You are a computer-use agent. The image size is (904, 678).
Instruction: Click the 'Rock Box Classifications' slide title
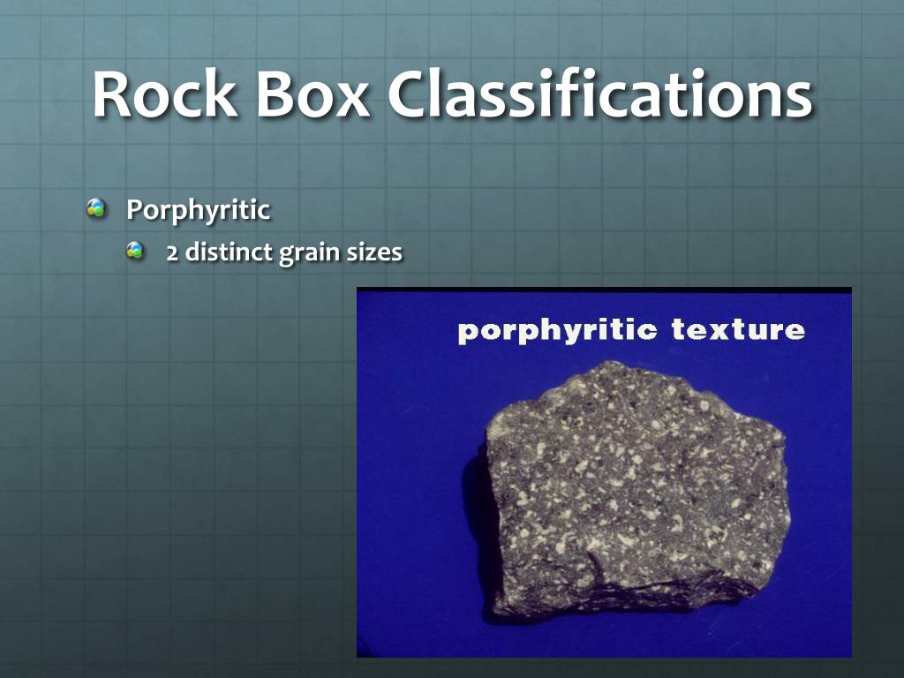[x=453, y=94]
